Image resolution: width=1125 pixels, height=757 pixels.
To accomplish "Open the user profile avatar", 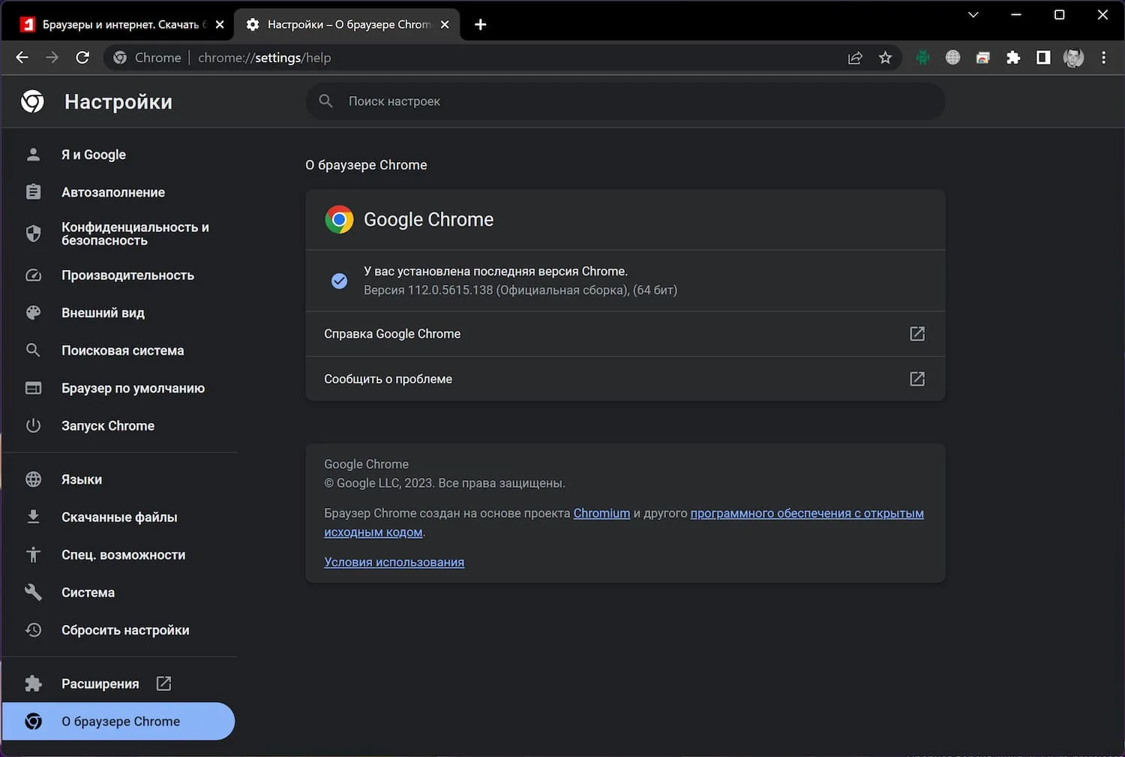I will (x=1073, y=58).
